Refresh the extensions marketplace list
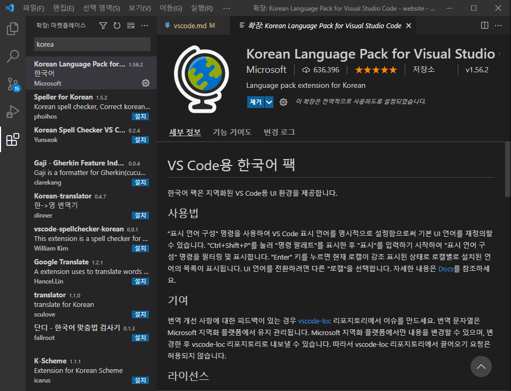This screenshot has width=511, height=391. pyautogui.click(x=117, y=26)
